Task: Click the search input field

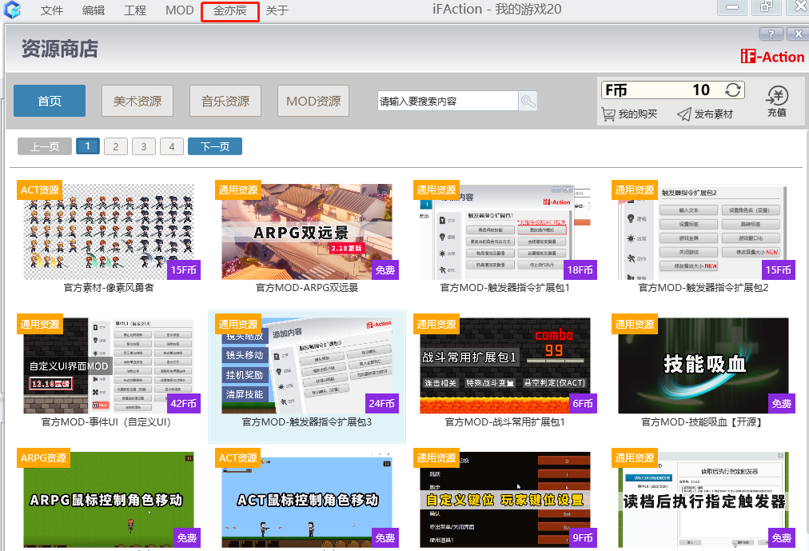Action: (x=448, y=101)
